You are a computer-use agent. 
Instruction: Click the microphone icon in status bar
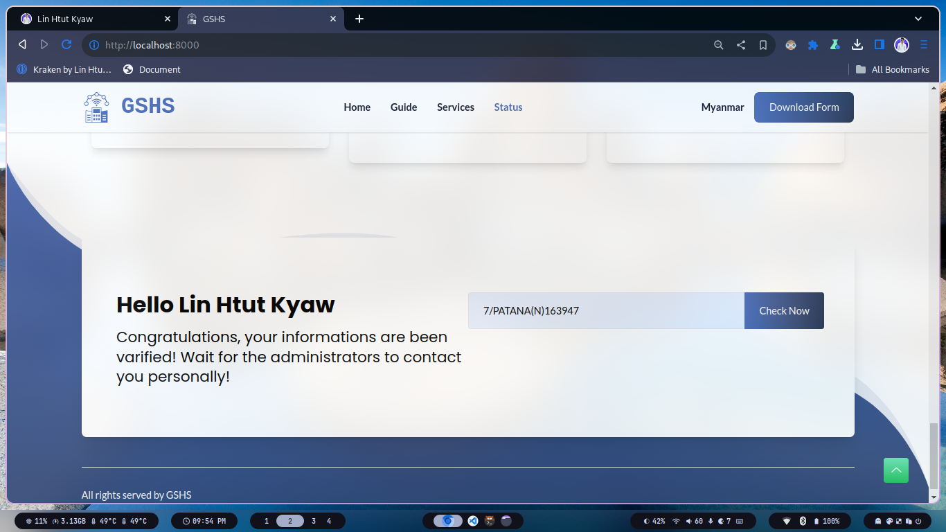[x=711, y=521]
